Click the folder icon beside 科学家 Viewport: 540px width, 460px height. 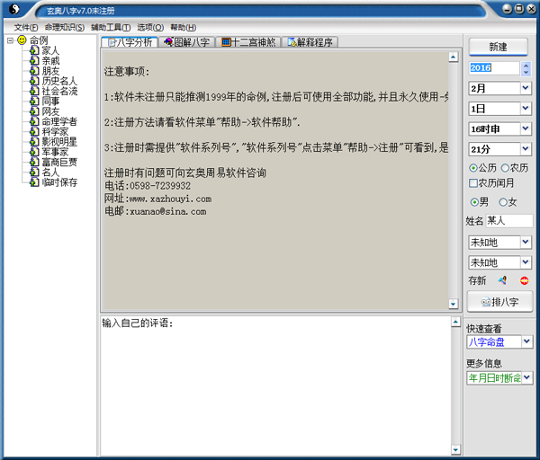[34, 132]
